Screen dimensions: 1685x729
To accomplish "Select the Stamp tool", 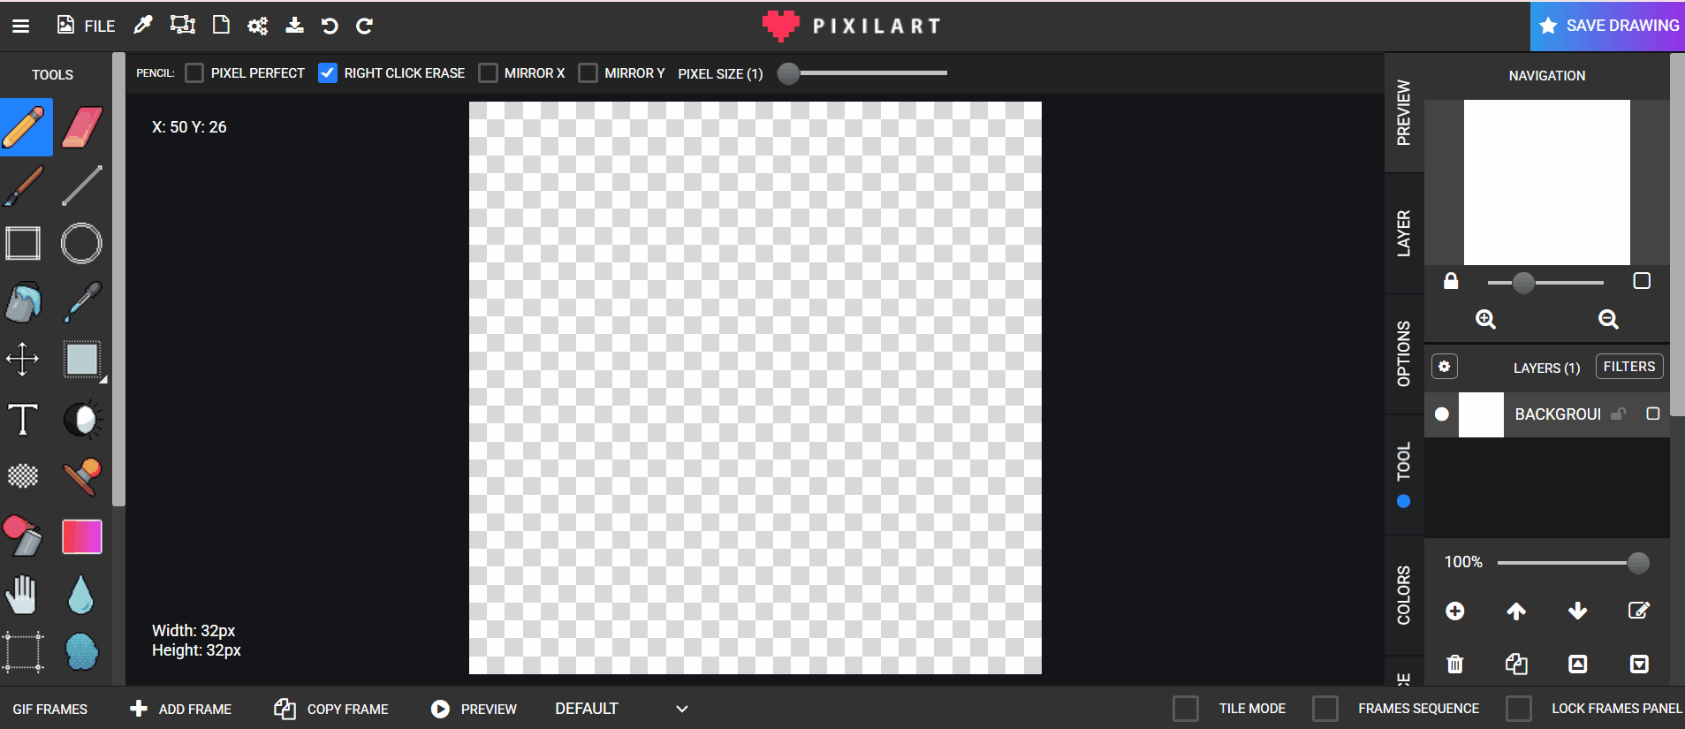I will point(82,476).
